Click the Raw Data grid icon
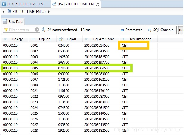Image resolution: width=184 pixels, height=135 pixels. pos(5,21)
